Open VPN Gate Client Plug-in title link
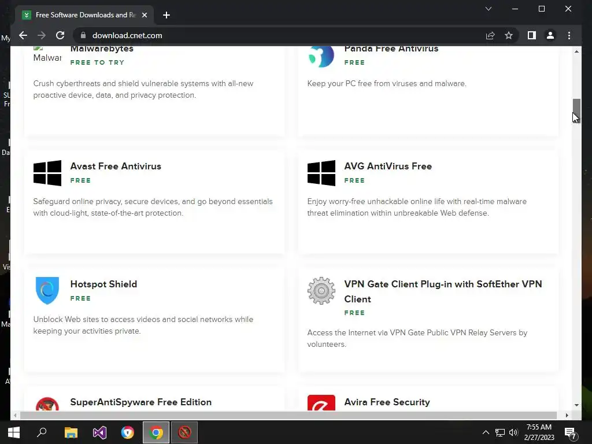 (x=443, y=291)
